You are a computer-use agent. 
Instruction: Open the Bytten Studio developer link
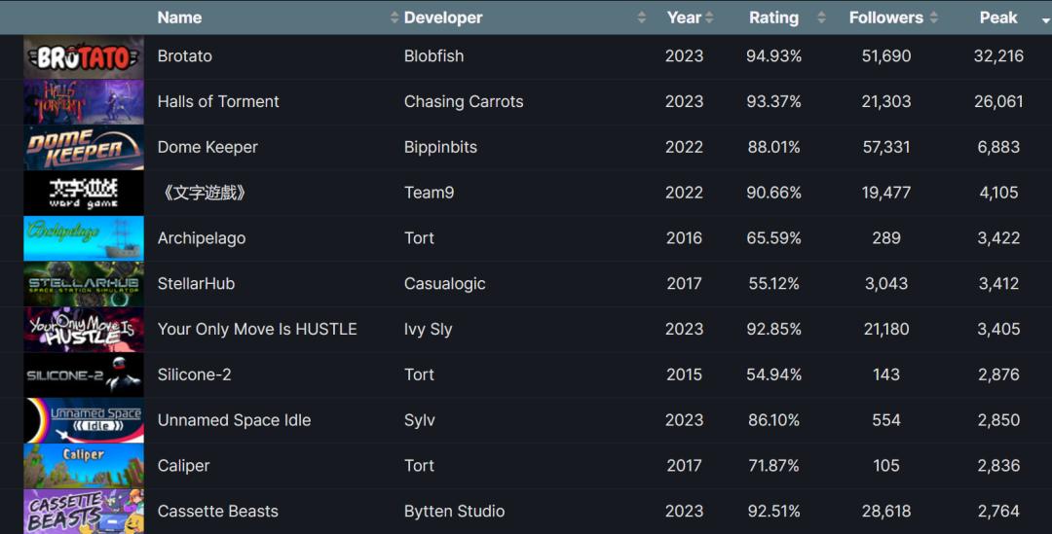pos(454,512)
